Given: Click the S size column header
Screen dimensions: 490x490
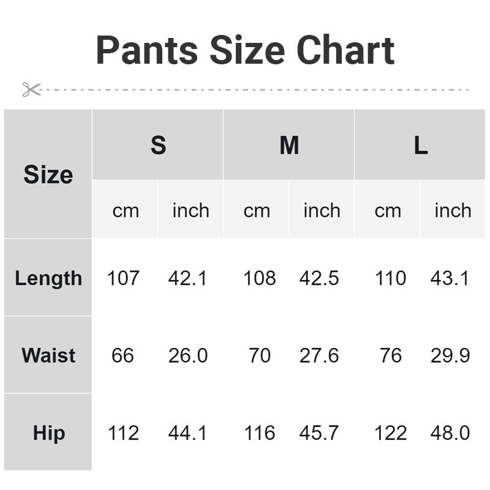Looking at the screenshot, I should pyautogui.click(x=158, y=146).
